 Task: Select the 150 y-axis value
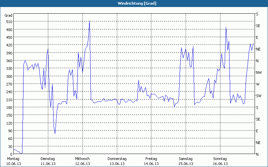(x=9, y=115)
